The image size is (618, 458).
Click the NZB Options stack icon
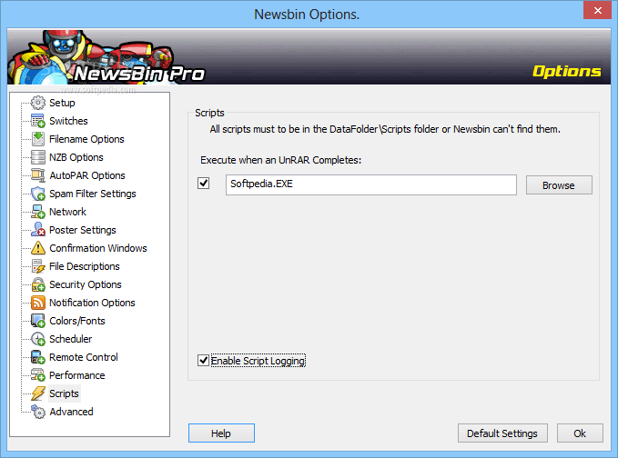(x=38, y=157)
